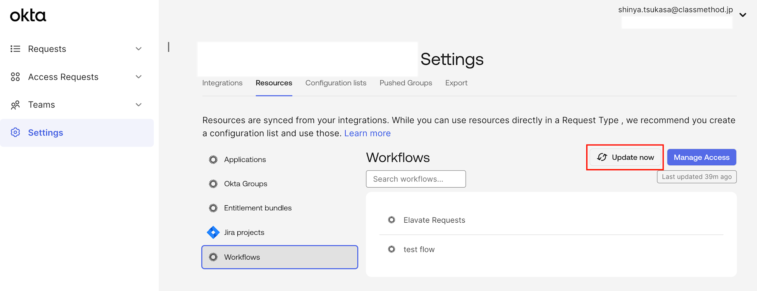Click the Workflows section heading
The width and height of the screenshot is (757, 291).
pos(398,157)
